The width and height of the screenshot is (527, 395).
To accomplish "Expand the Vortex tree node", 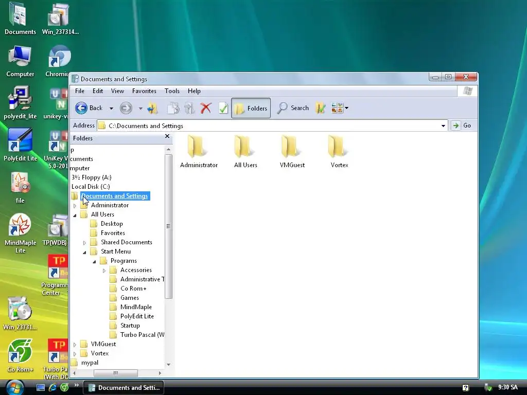I will tap(75, 354).
